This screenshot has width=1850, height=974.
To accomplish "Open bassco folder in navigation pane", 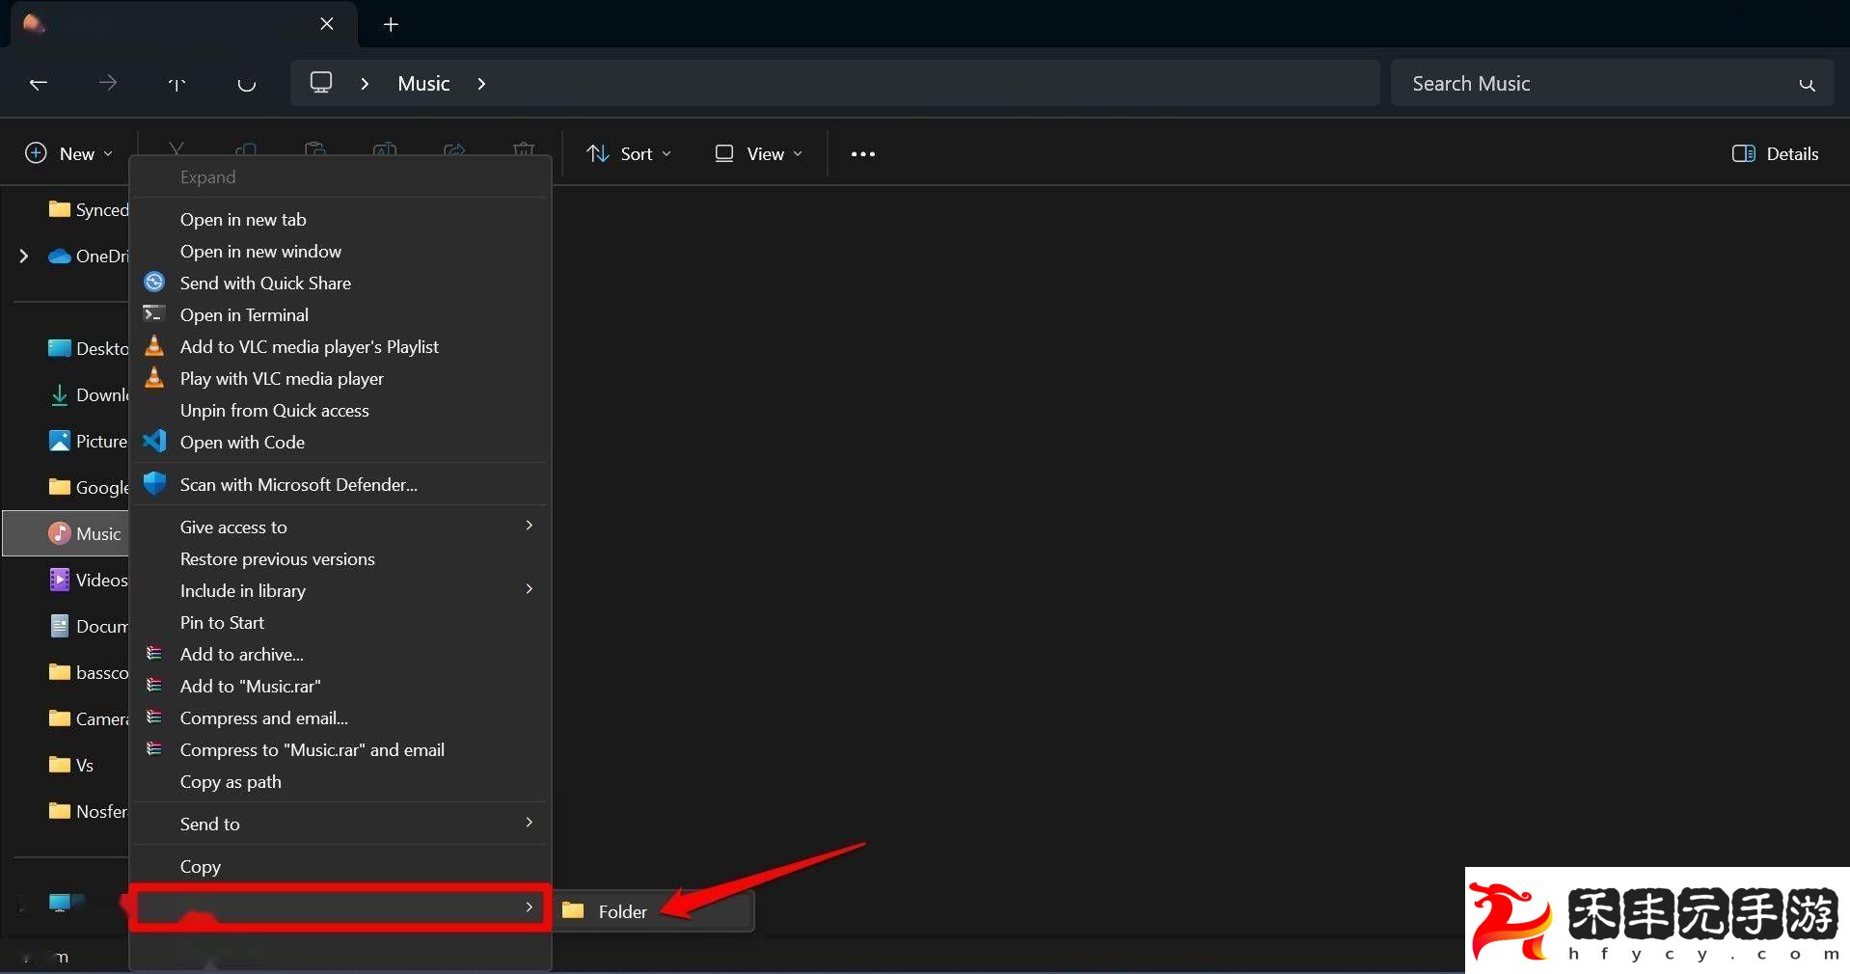I will [88, 672].
